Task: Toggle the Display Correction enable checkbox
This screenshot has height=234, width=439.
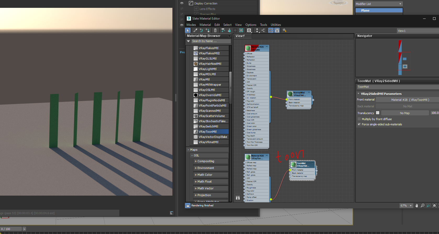Action: tap(191, 3)
